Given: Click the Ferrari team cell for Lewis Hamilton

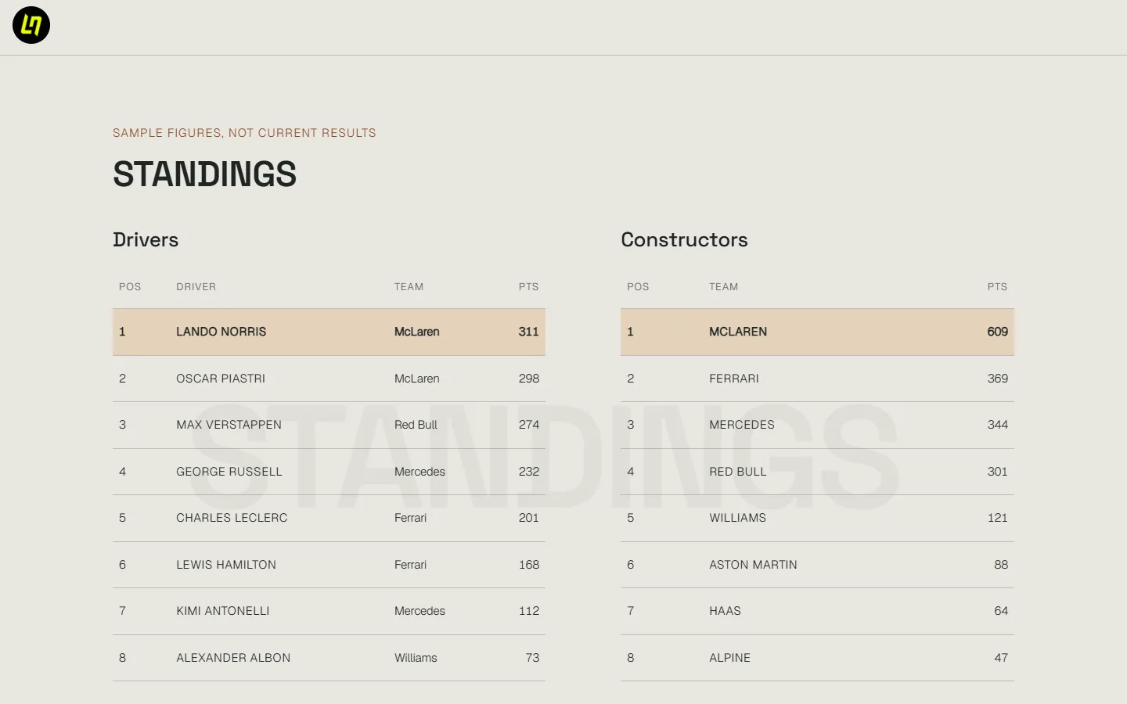Looking at the screenshot, I should [x=410, y=565].
